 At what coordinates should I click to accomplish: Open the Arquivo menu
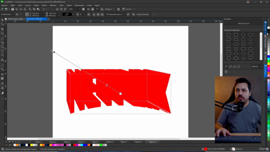[x=5, y=5]
